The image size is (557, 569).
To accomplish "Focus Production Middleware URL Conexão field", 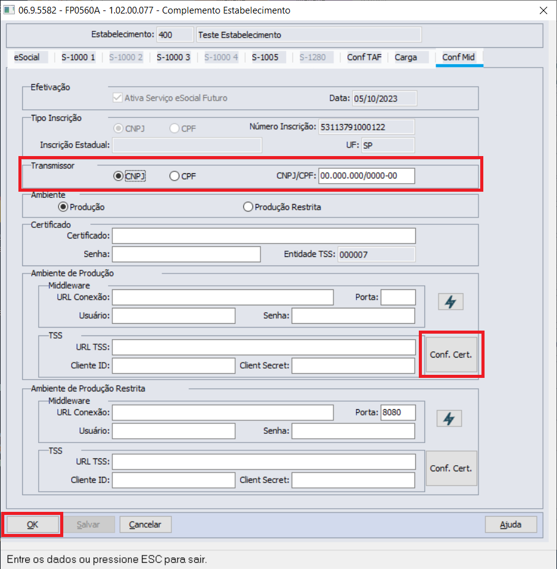I will (223, 297).
